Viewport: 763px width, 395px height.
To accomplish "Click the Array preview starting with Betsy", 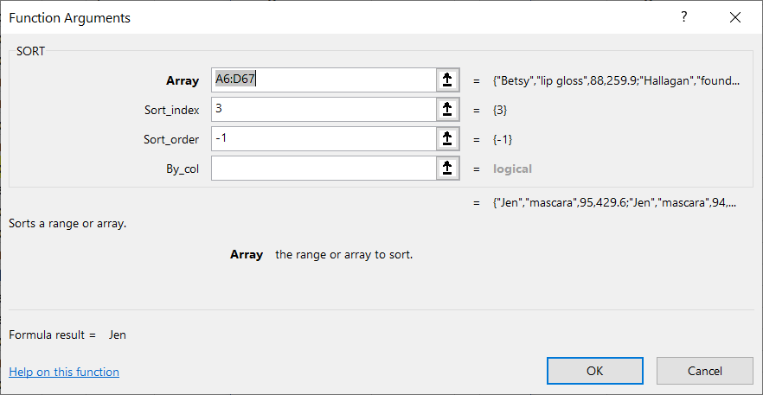I will tap(617, 81).
